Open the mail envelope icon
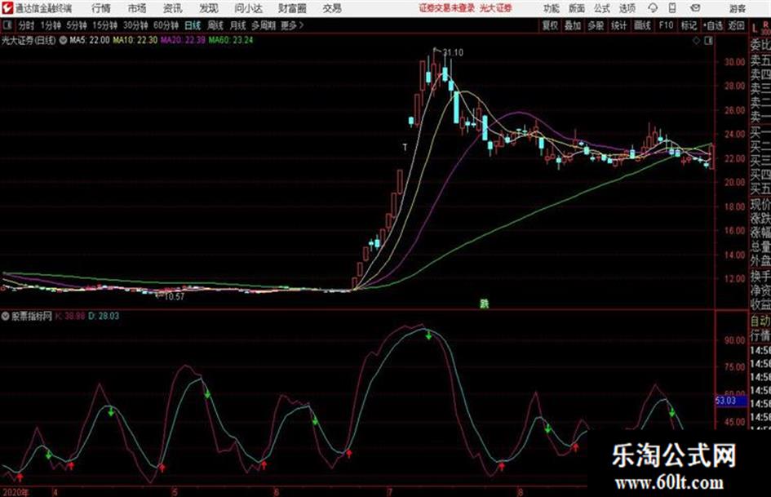The image size is (771, 497). 695,8
